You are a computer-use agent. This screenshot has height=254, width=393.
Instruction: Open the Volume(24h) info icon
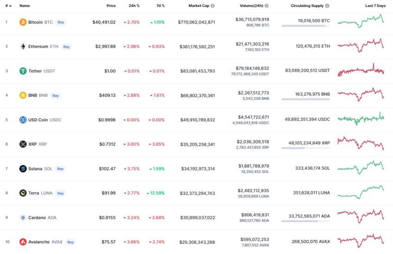(266, 6)
